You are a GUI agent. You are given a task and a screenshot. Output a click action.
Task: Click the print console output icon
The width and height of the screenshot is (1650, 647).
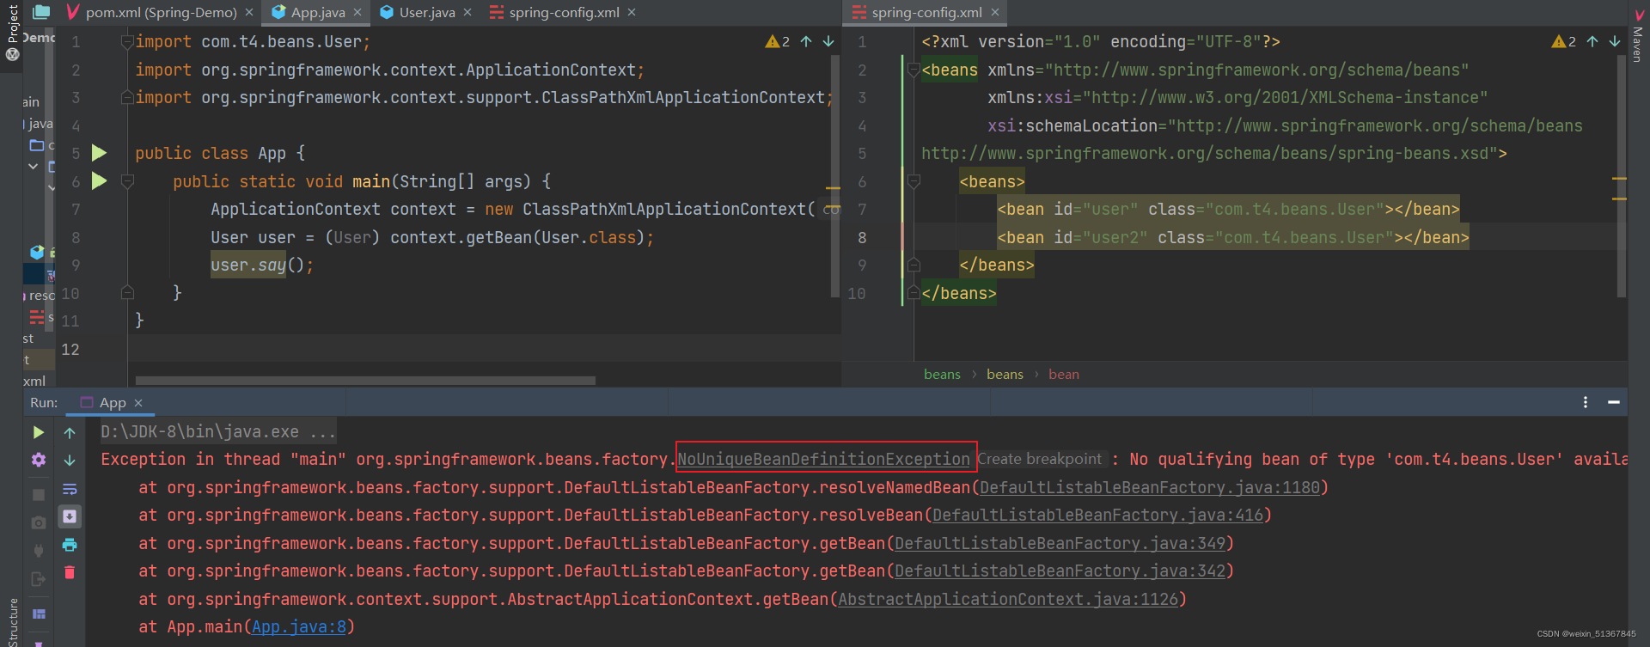point(70,545)
